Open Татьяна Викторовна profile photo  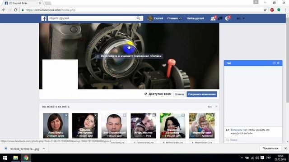(85, 126)
